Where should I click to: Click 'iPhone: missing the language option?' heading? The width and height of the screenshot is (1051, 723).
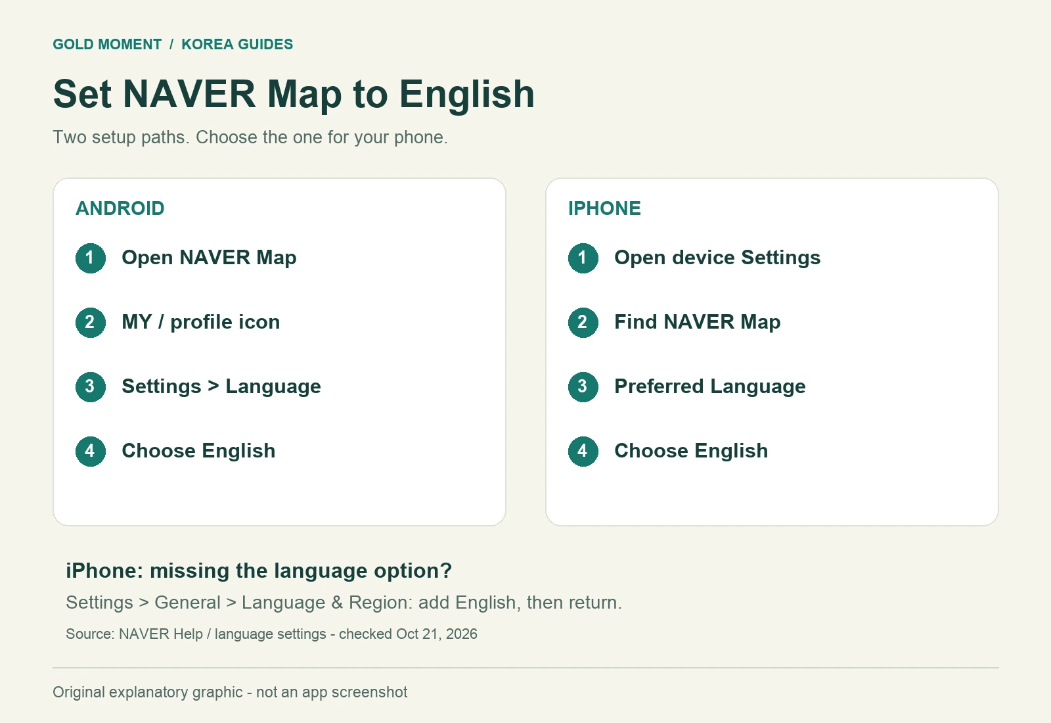[259, 571]
